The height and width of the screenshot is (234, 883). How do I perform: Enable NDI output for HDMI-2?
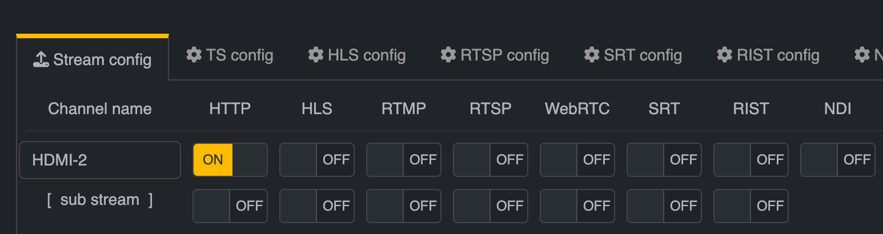(838, 160)
